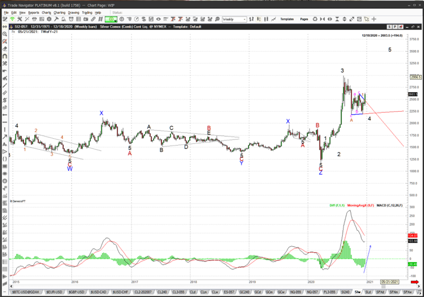Switch to the $EUR-USD tab
Screen dimensions: 424x297
coord(54,292)
